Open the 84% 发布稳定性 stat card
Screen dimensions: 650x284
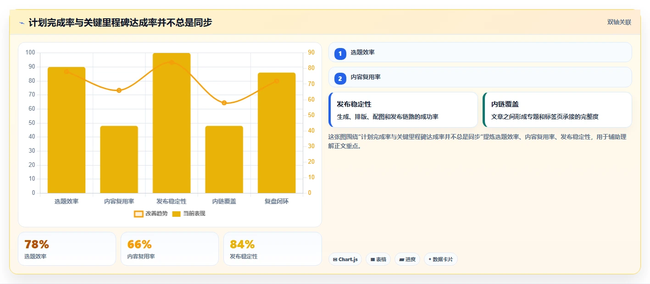[x=272, y=249]
